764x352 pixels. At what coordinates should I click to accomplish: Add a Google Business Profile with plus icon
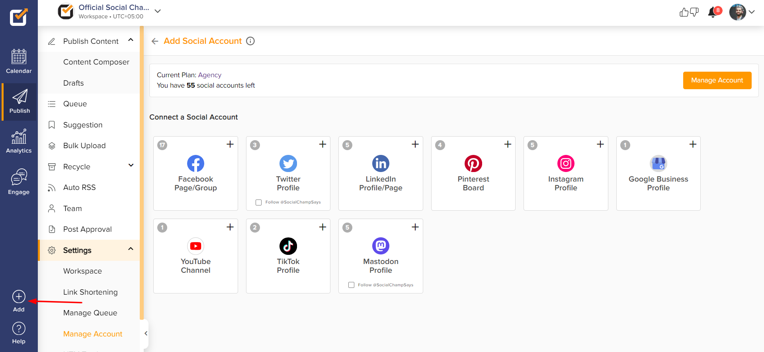(x=693, y=144)
